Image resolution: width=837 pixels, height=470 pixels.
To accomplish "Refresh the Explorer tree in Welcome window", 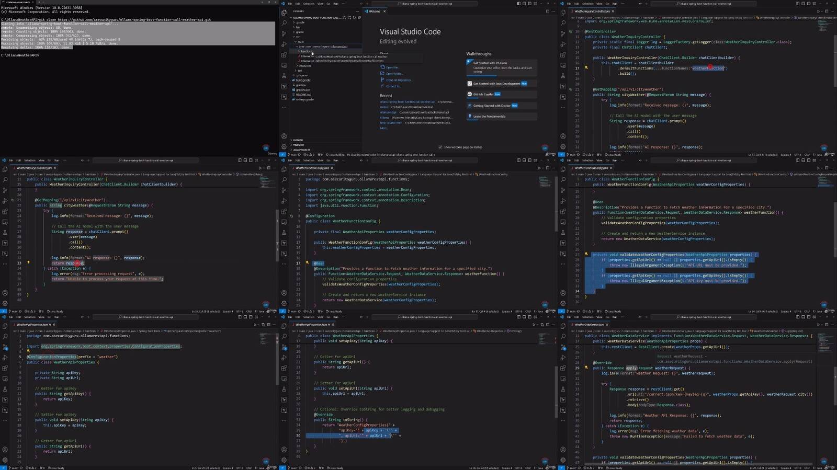I will (x=354, y=17).
